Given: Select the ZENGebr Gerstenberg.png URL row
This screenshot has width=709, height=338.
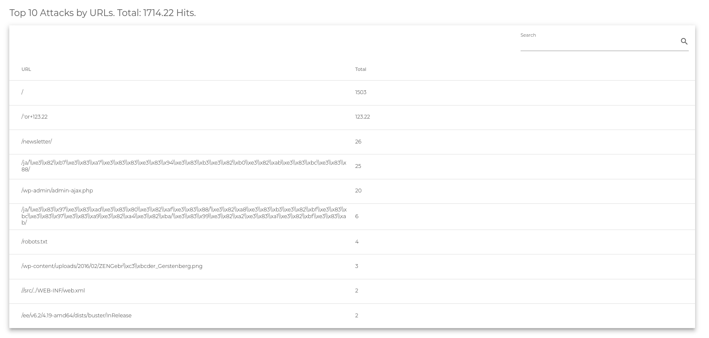Looking at the screenshot, I should [x=352, y=267].
